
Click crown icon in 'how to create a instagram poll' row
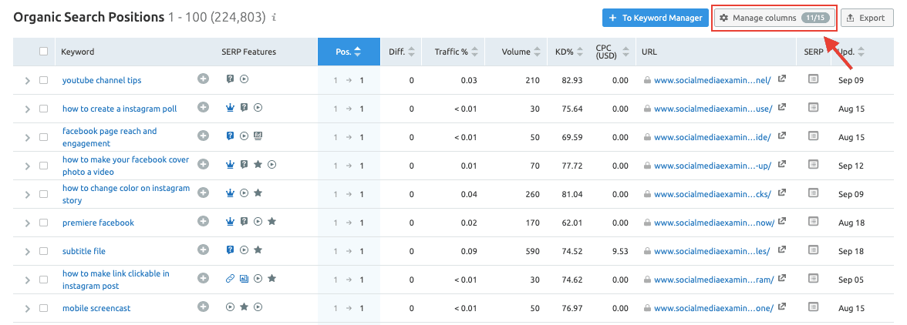[x=230, y=108]
